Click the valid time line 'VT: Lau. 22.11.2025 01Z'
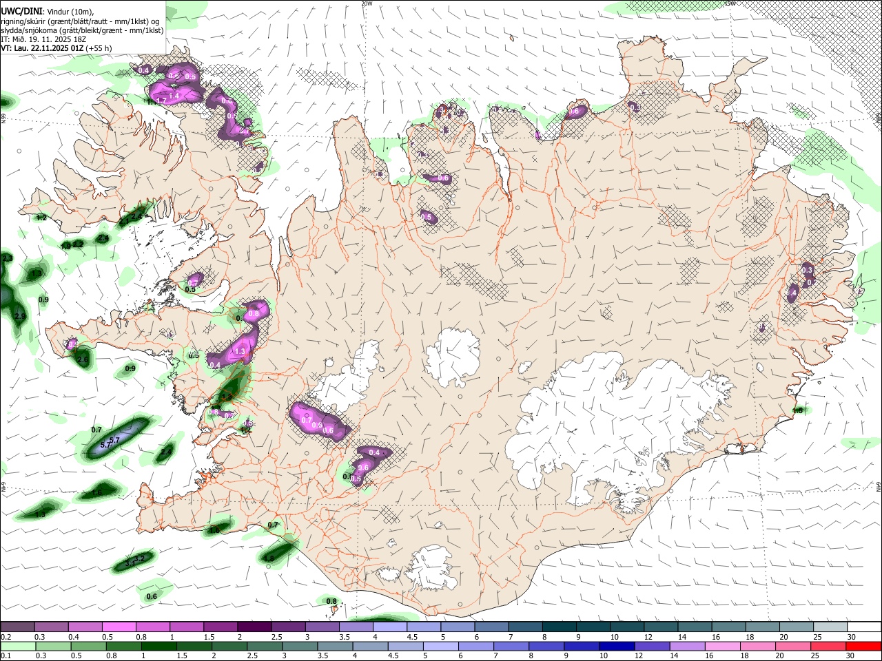This screenshot has height=661, width=882. (41, 48)
